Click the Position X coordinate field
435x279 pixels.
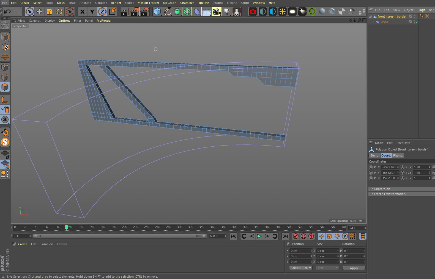tap(301, 251)
